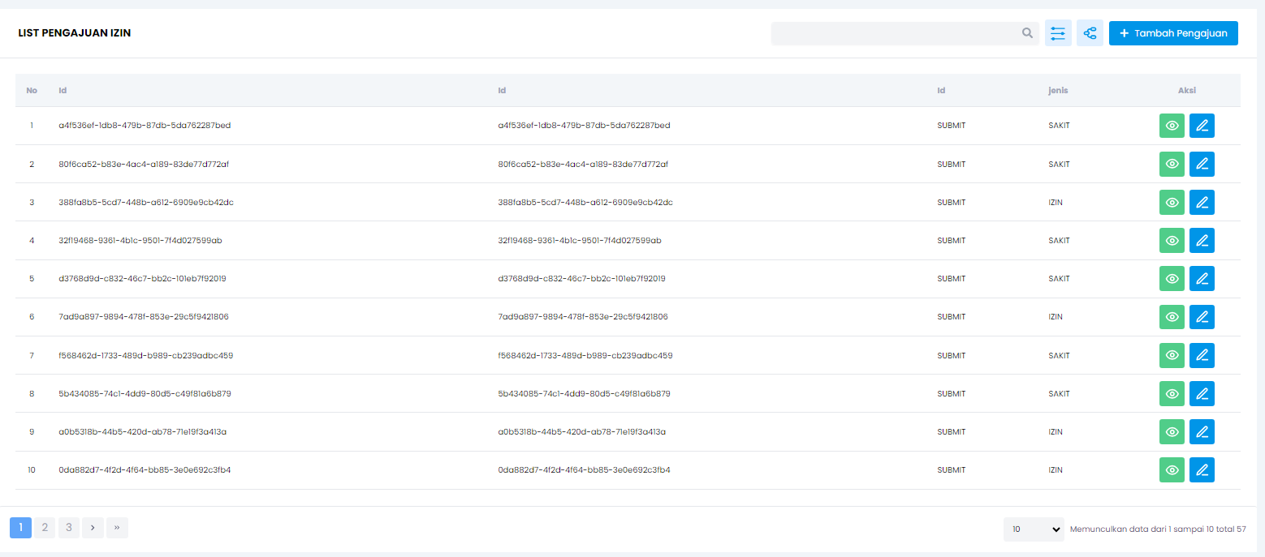1265x557 pixels.
Task: Click the Tambah Pengajuan button
Action: [1172, 33]
